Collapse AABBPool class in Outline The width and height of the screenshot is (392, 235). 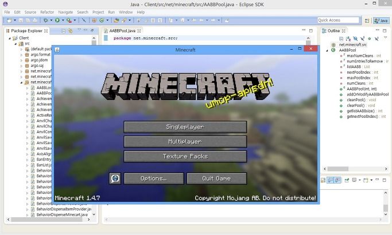[x=327, y=50]
